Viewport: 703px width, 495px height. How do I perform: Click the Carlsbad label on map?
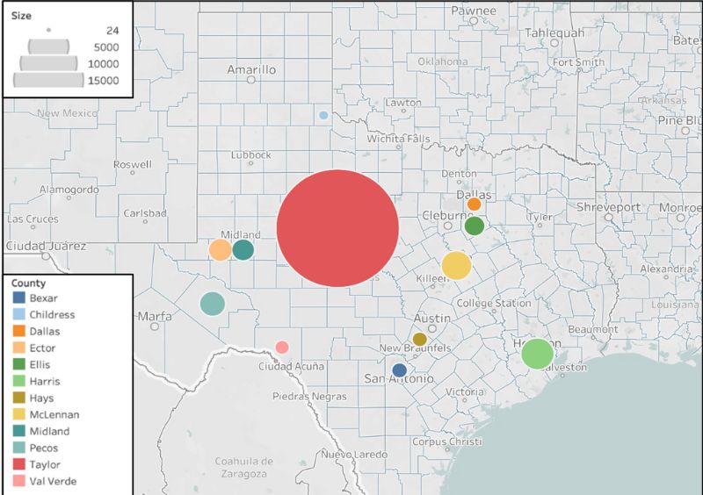145,213
